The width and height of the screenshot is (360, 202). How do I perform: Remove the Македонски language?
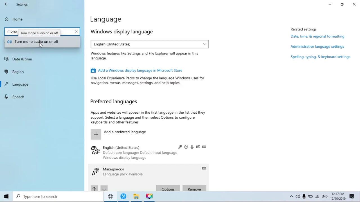click(194, 189)
